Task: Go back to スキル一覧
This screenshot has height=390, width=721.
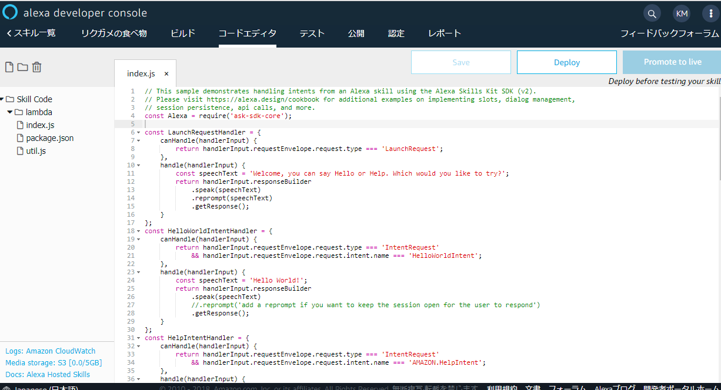Action: coord(31,33)
